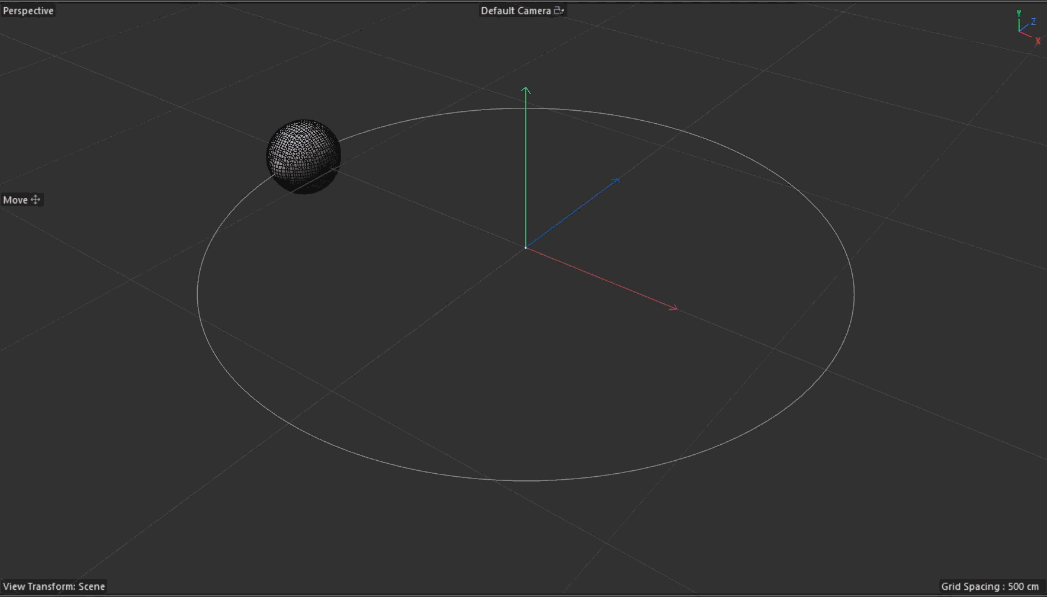Viewport: 1047px width, 597px height.
Task: Click the camera icon beside Default Camera
Action: 558,11
